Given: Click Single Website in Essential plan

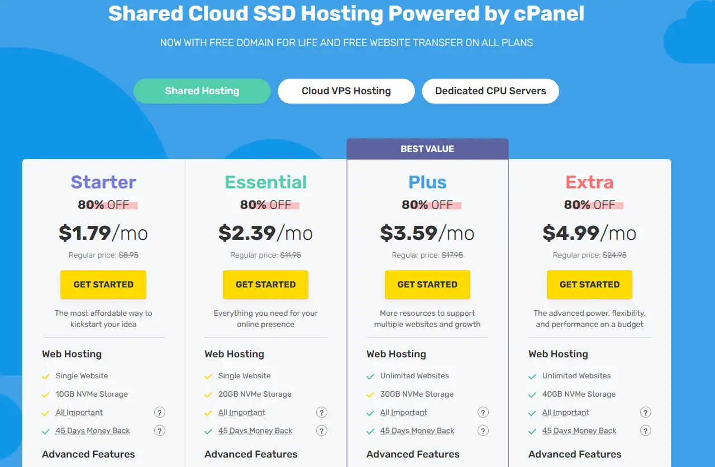Looking at the screenshot, I should click(244, 376).
